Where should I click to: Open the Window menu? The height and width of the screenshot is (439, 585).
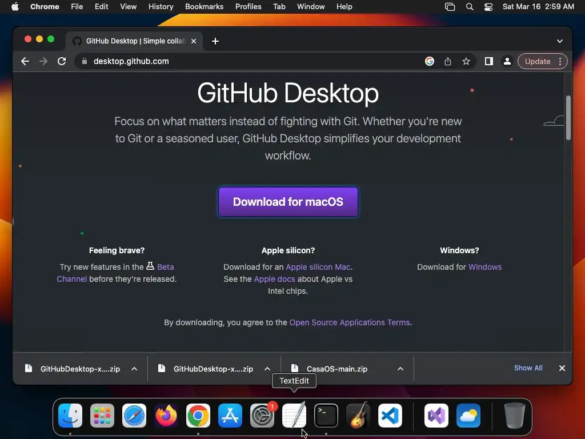311,7
